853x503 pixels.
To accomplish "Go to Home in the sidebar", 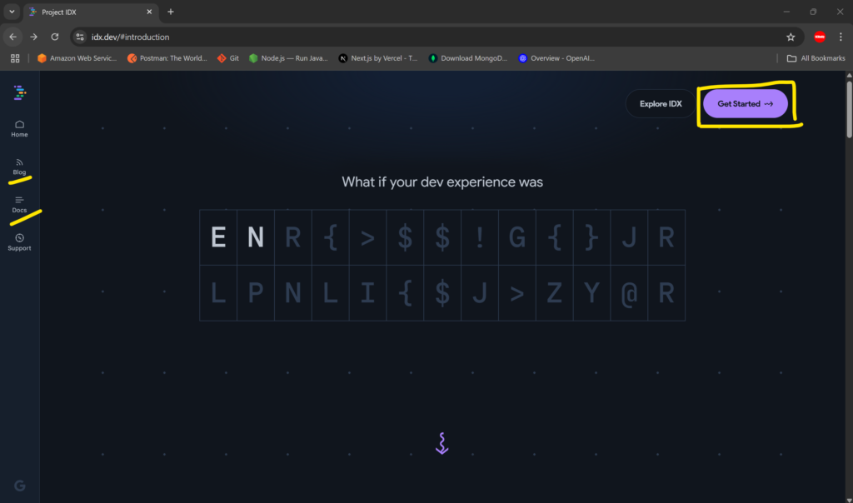I will click(x=20, y=129).
